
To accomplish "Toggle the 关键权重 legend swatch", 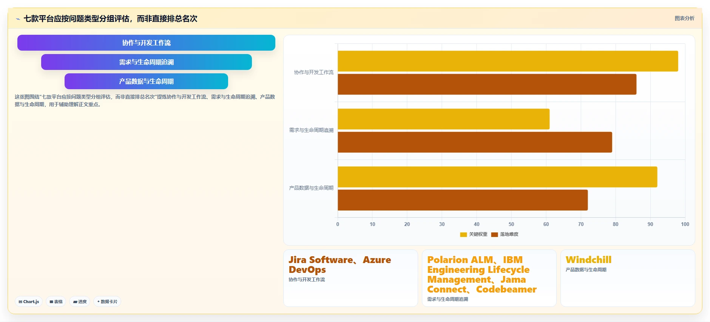I will point(463,234).
